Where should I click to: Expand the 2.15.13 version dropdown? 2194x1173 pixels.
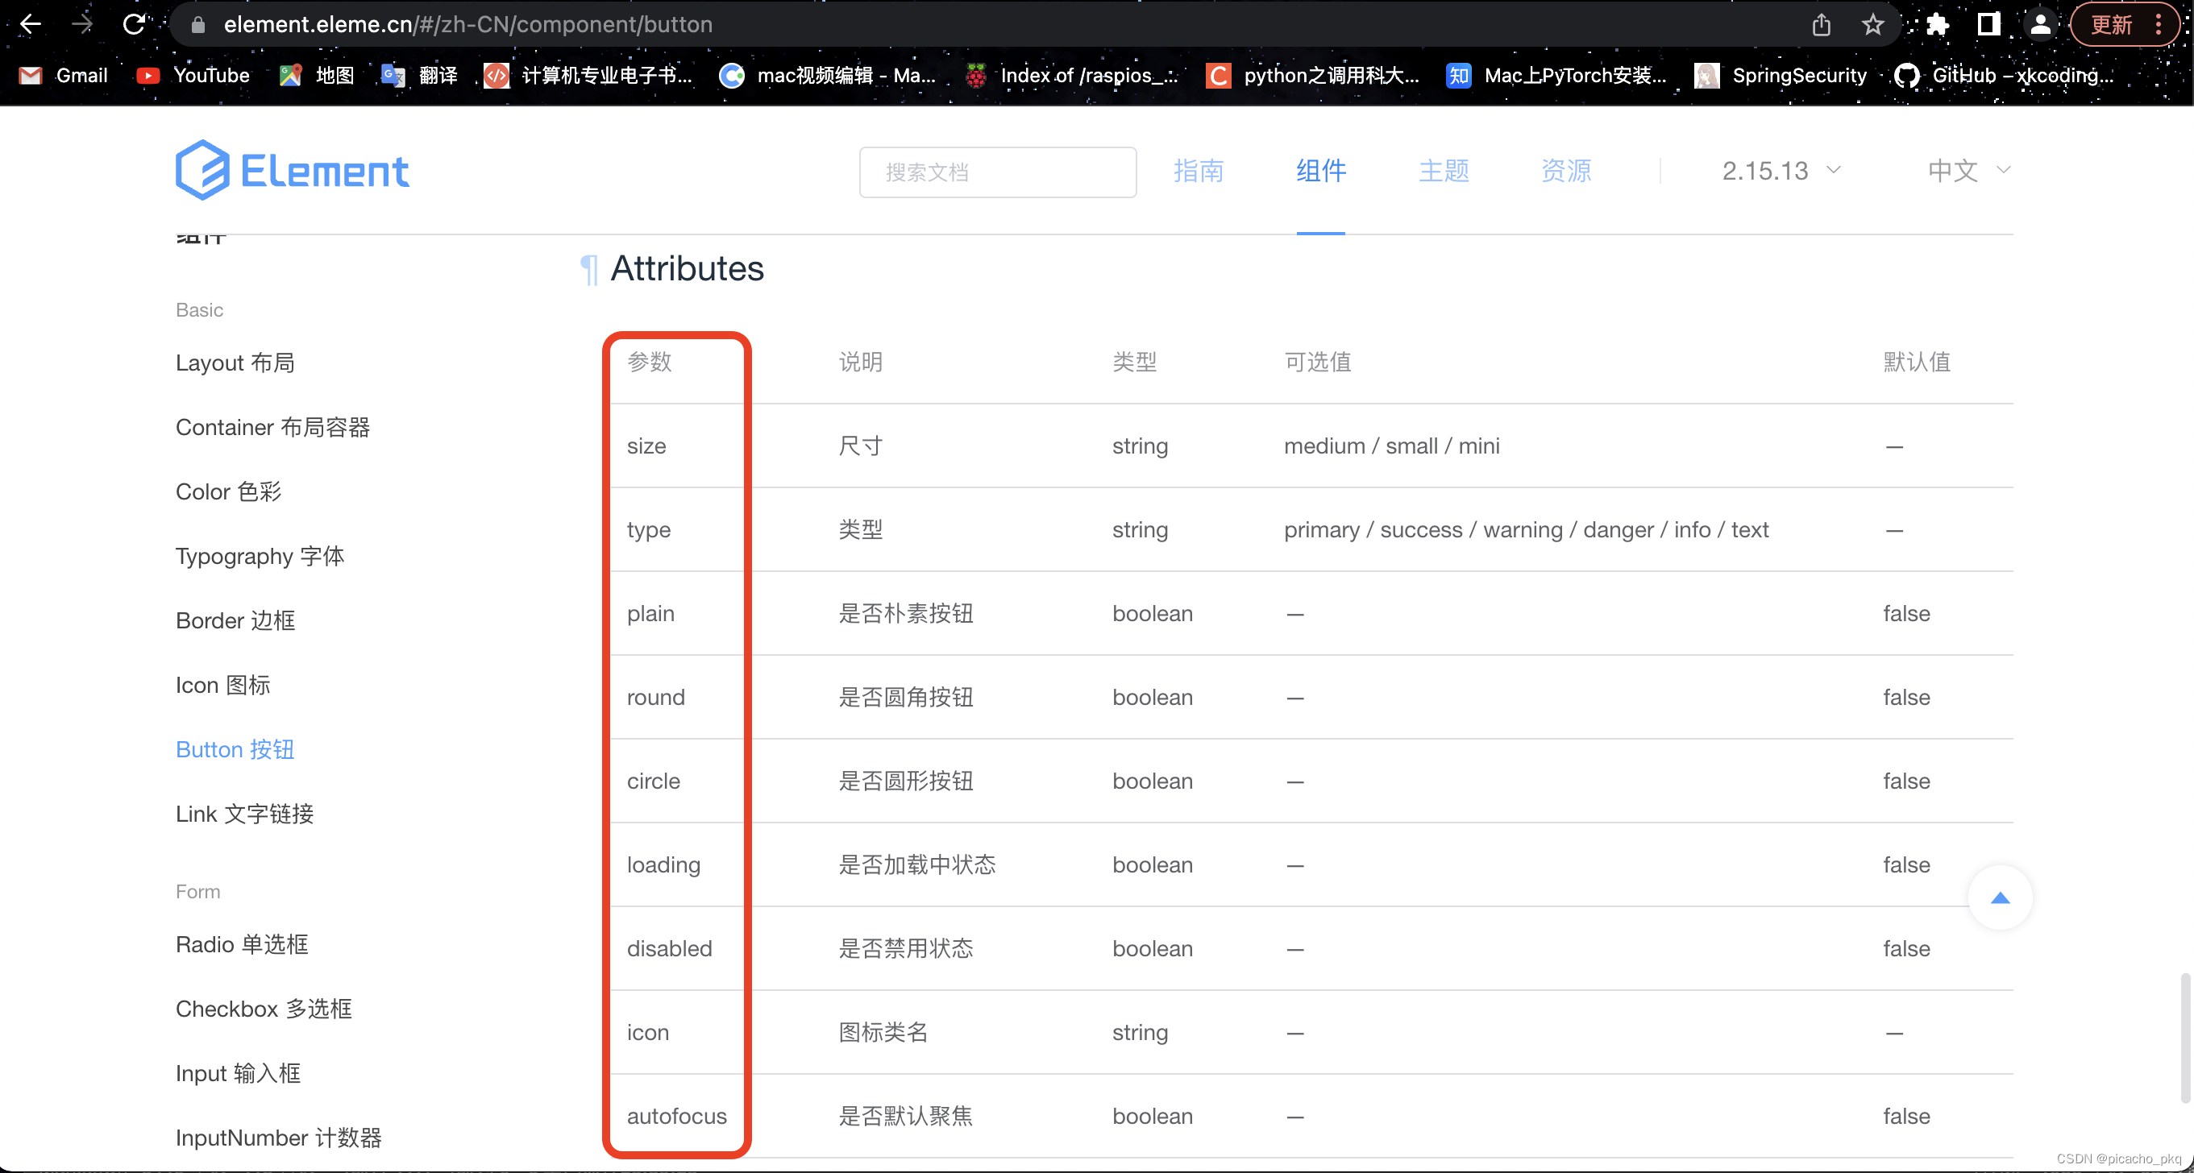point(1781,171)
